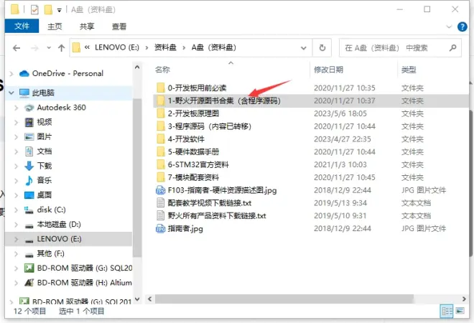This screenshot has height=323, width=474.
Task: Click LENOVO (E:) in the address path
Action: pyautogui.click(x=117, y=47)
